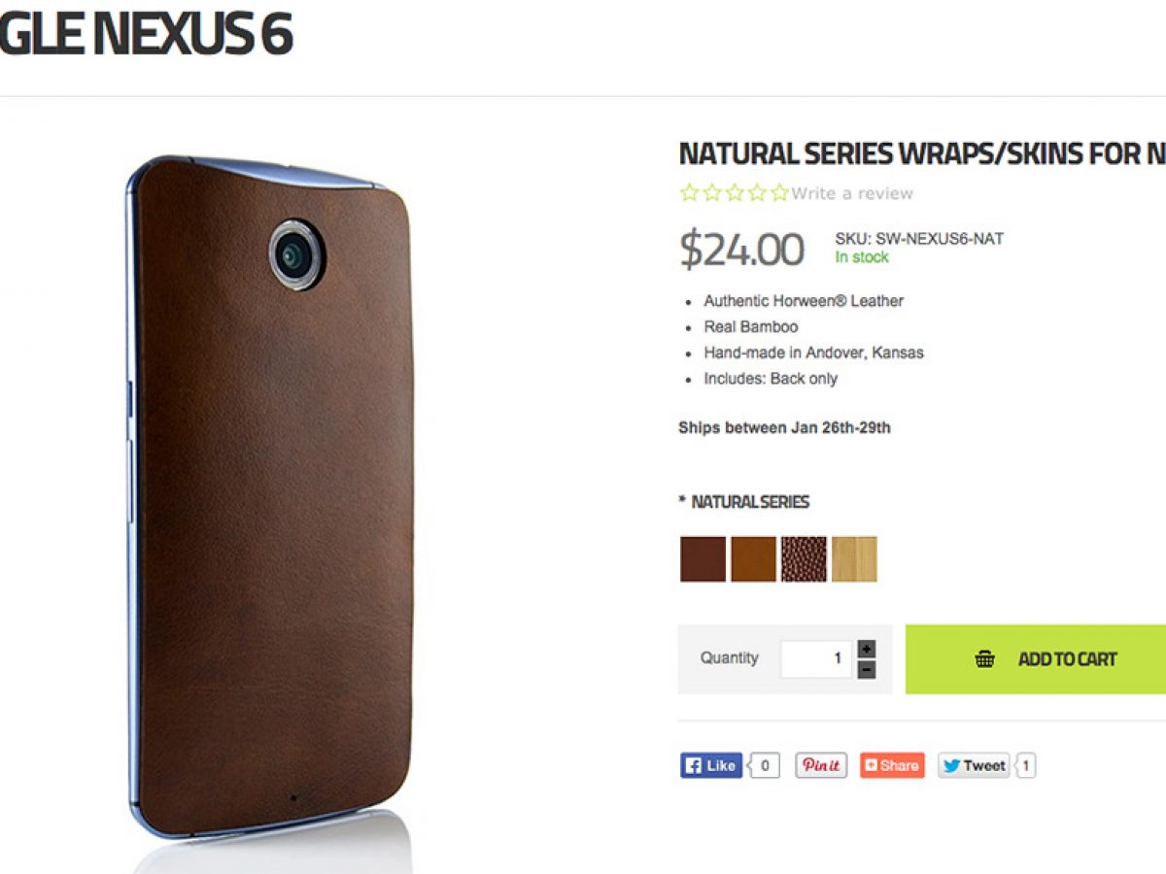Click the third rating star
Screen dimensions: 1166x874
tap(735, 193)
